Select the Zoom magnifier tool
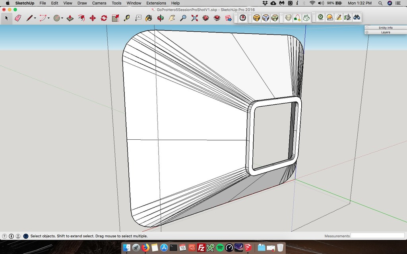Screen dimensions: 407x254 pos(183,18)
